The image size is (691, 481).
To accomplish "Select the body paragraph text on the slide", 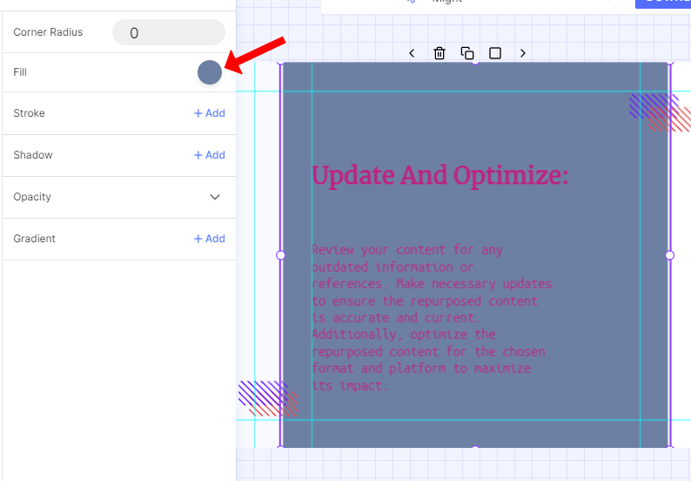I will tap(431, 317).
